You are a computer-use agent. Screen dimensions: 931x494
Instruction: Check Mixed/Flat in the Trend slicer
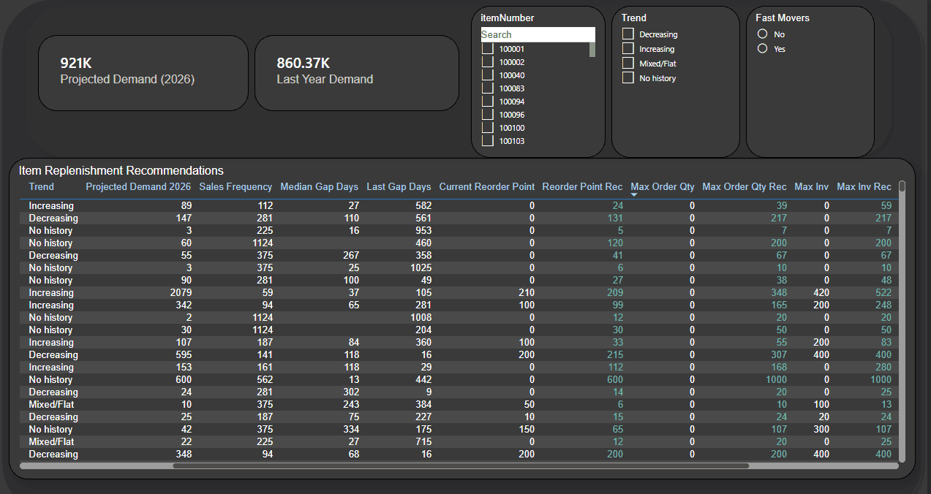[627, 63]
